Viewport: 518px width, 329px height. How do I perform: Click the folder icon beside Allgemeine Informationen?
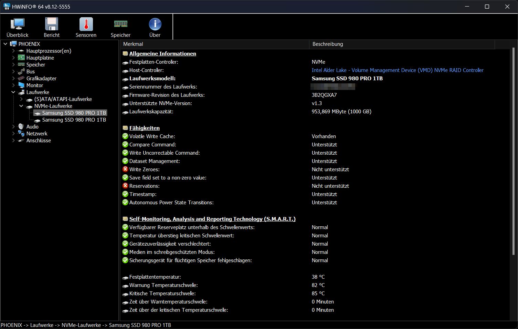point(125,53)
